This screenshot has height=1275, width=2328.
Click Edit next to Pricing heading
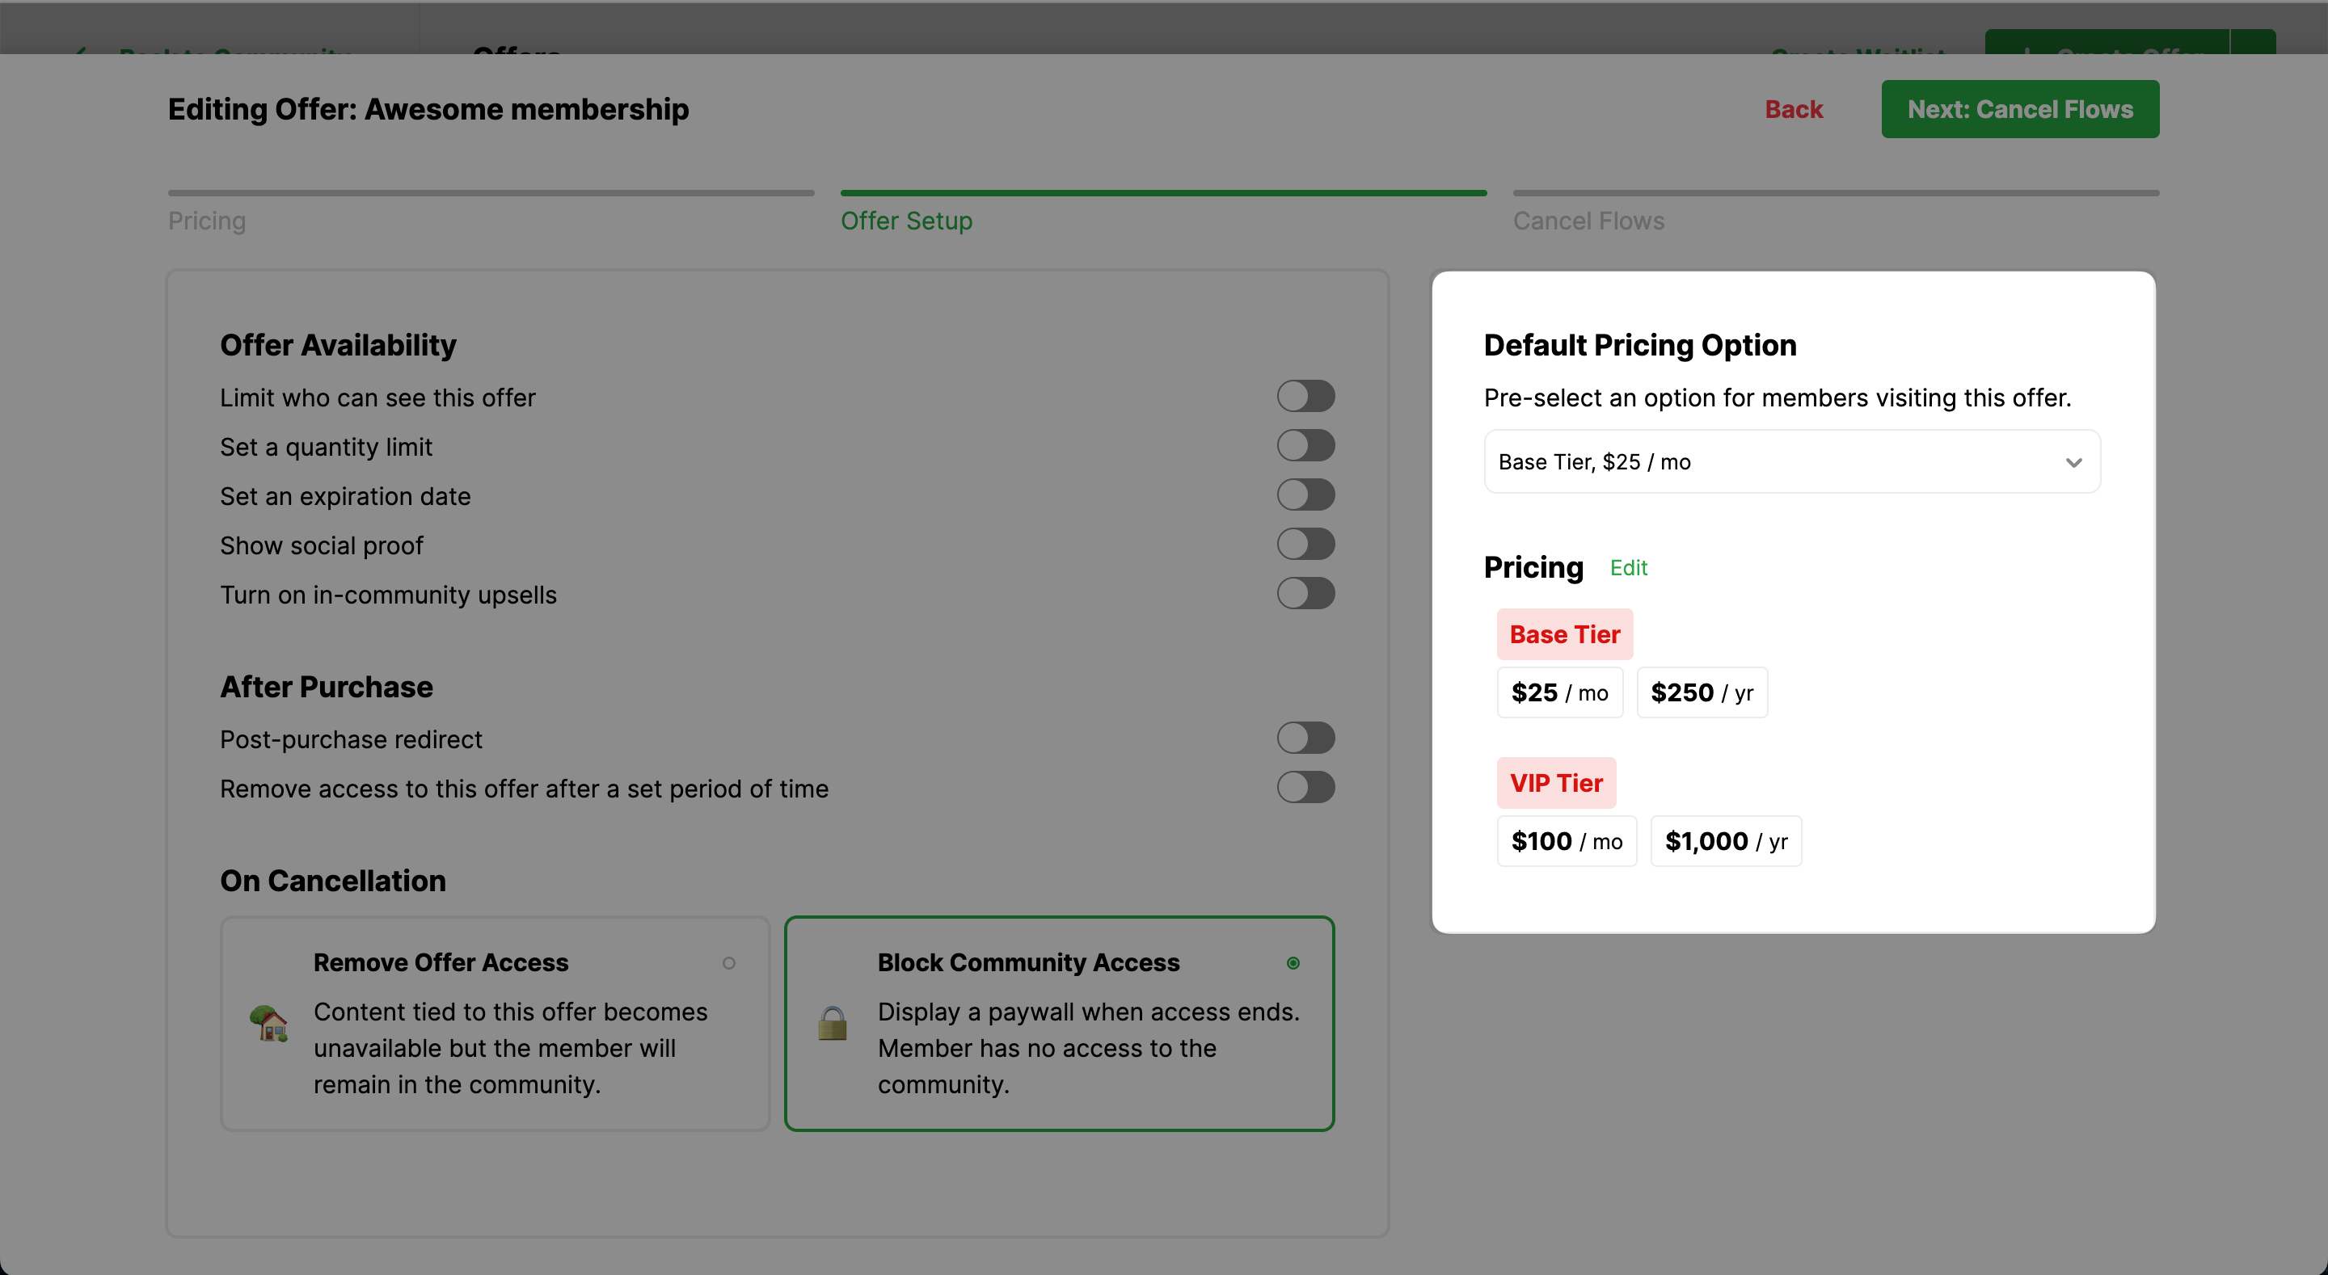pyautogui.click(x=1629, y=567)
